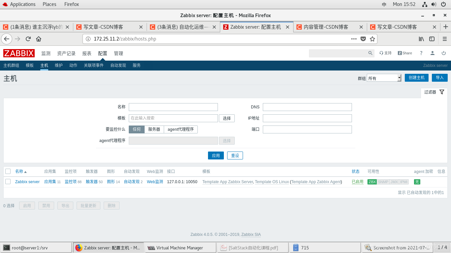This screenshot has width=451, height=253.
Task: Click the network icon in top panel
Action: click(425, 4)
